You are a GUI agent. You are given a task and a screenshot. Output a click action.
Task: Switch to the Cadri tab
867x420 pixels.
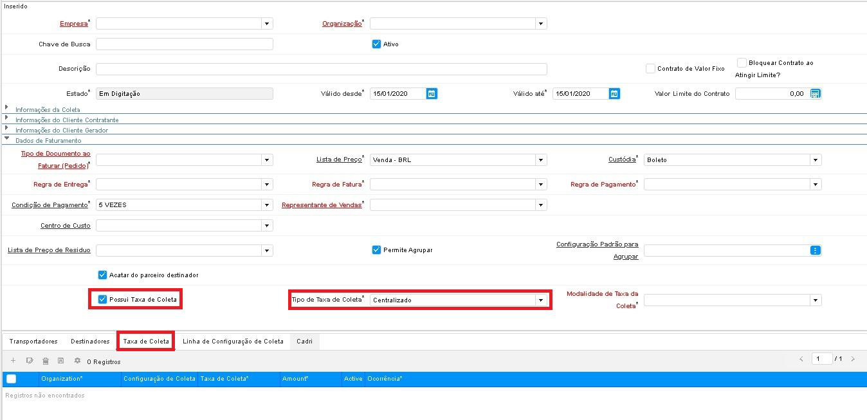pyautogui.click(x=304, y=342)
